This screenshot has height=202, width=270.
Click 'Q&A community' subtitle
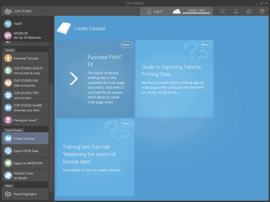pyautogui.click(x=24, y=86)
